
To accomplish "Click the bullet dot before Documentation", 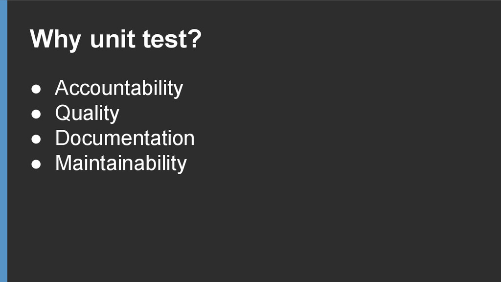I will click(36, 139).
